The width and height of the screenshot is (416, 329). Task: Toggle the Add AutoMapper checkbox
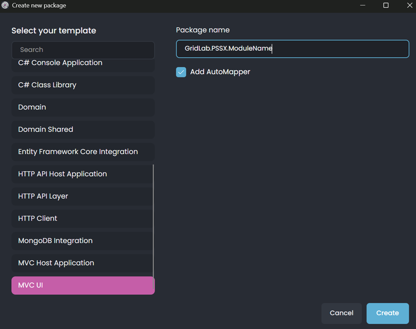coord(181,72)
